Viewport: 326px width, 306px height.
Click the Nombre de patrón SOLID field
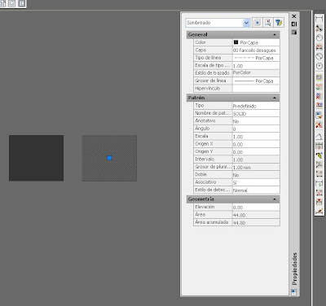(x=256, y=113)
